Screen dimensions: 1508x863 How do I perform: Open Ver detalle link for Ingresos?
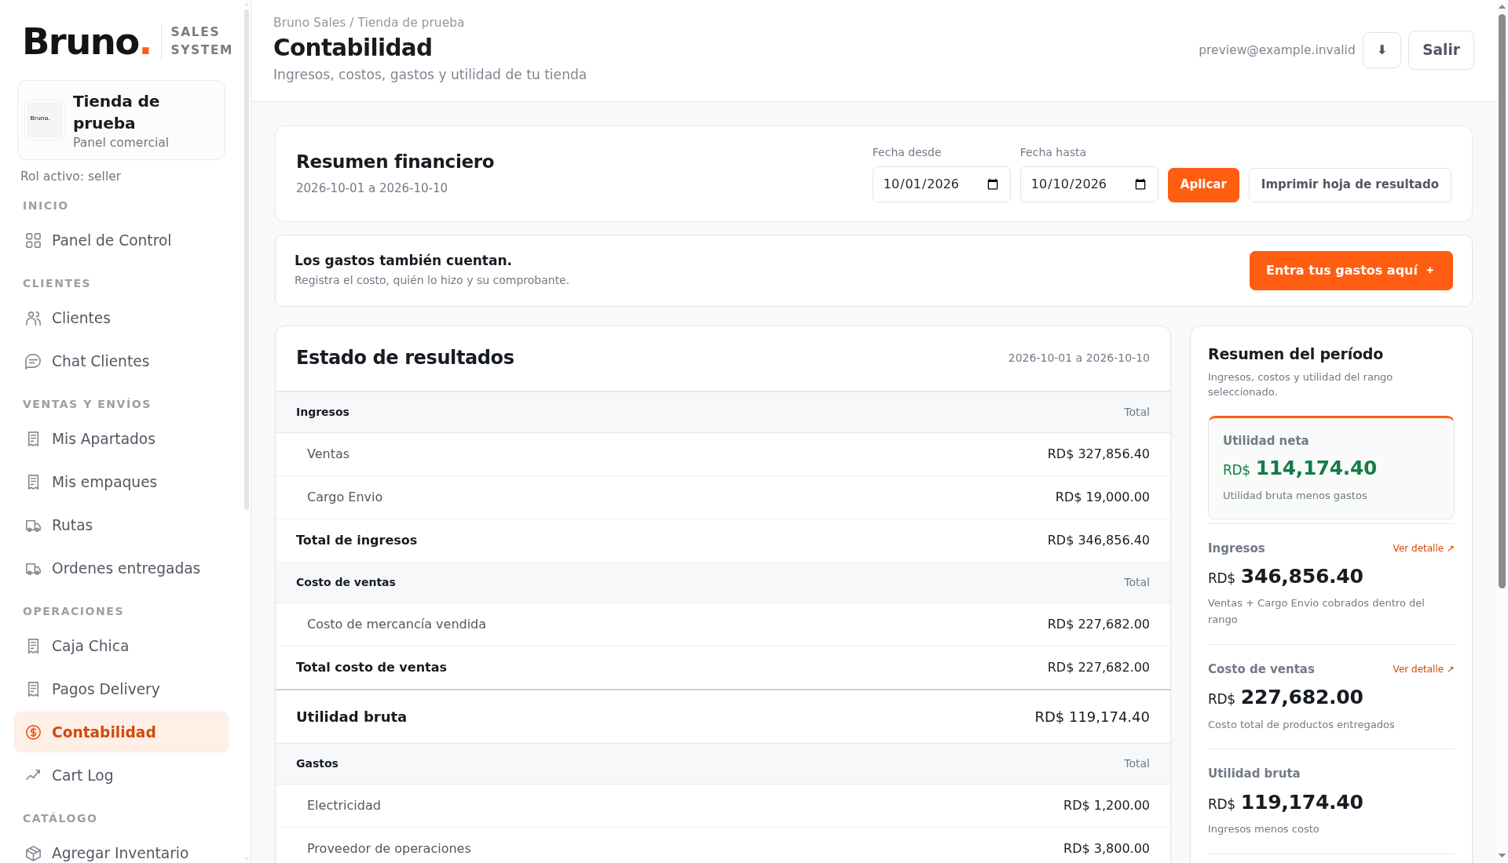(x=1423, y=548)
